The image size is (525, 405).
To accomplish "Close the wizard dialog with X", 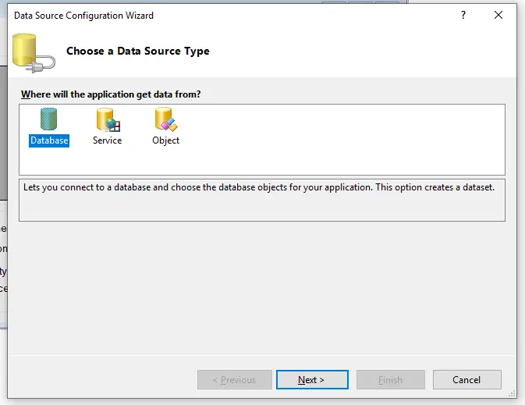I will click(x=498, y=15).
